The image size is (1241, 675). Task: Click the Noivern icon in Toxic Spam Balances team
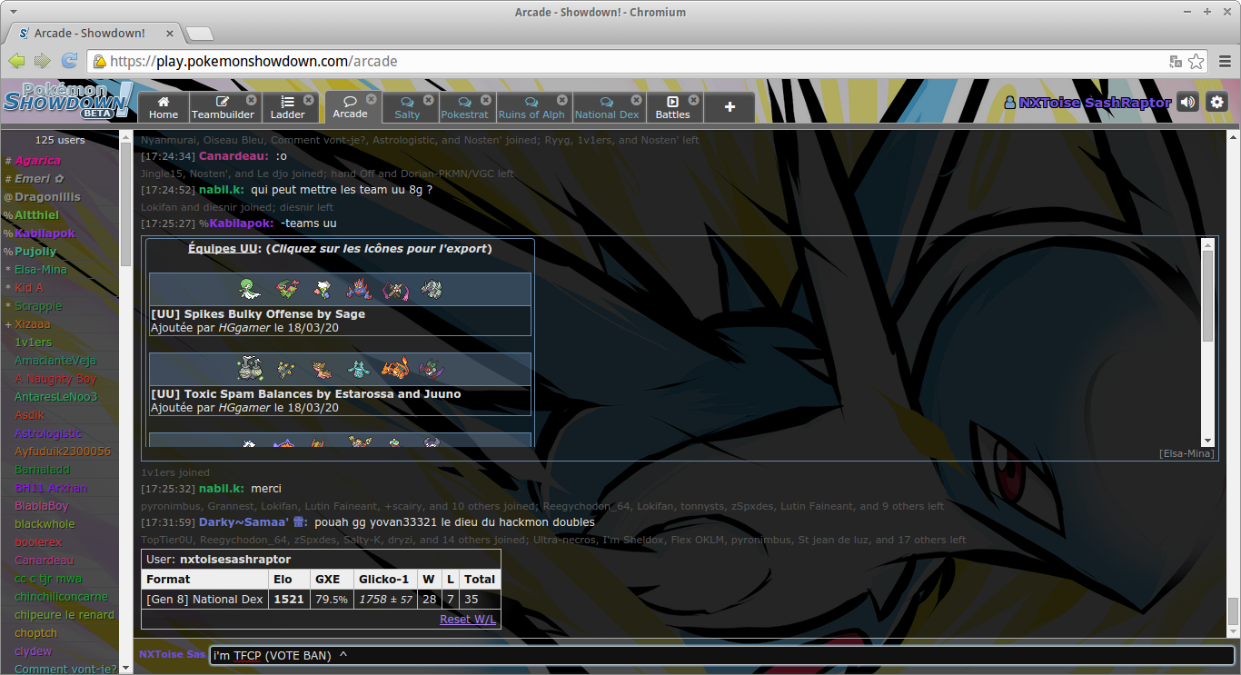coord(432,370)
